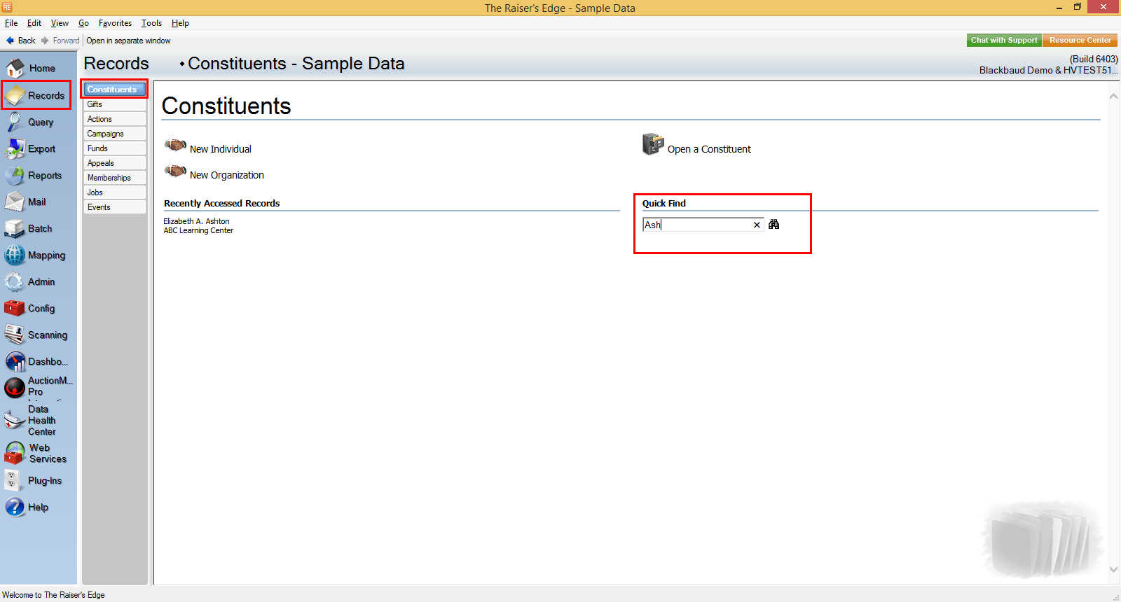Open Elizabeth A. Ashton recent record
Screen dimensions: 1121x602
196,221
